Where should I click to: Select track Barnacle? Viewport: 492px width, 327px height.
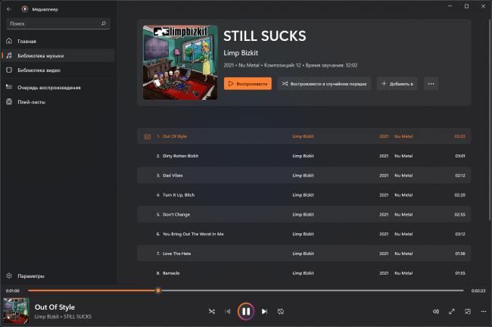coord(304,273)
